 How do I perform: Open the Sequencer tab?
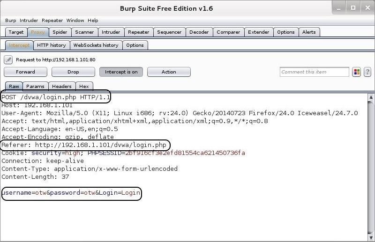(169, 32)
